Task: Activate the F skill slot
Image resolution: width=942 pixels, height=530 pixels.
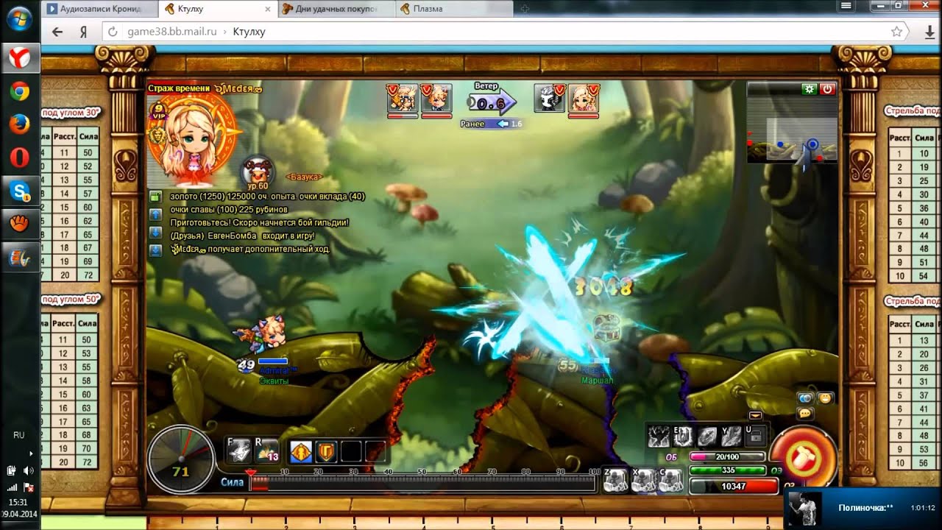Action: 238,451
